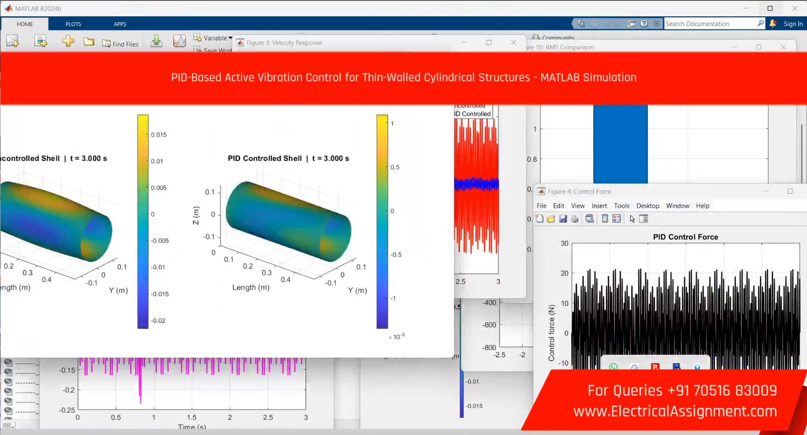Screen dimensions: 807x435
Task: Click the Z (m) axis label
Action: tap(196, 215)
